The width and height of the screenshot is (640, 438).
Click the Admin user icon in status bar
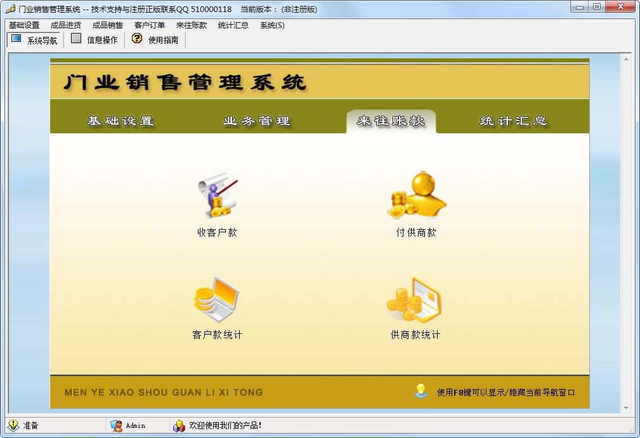point(116,426)
